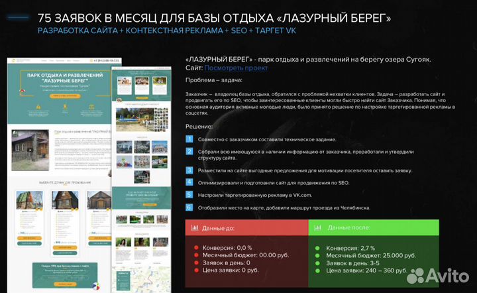
Task: Click the map section at bottom of right screenshot
Action: tap(142, 279)
